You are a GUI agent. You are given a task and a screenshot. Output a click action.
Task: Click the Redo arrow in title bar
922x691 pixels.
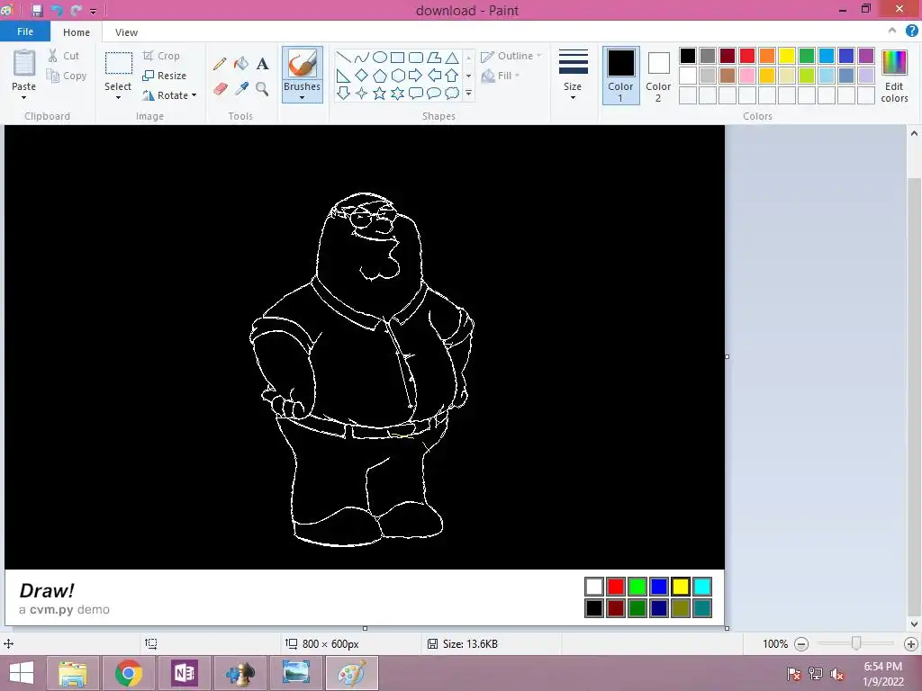(x=76, y=11)
